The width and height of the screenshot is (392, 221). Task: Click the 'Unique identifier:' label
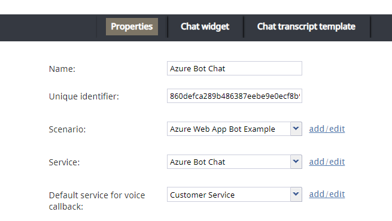pyautogui.click(x=84, y=96)
